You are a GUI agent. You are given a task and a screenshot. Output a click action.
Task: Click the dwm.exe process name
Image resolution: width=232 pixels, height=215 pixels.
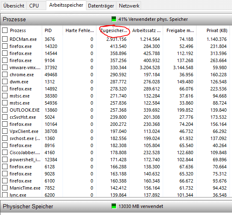click(19, 82)
